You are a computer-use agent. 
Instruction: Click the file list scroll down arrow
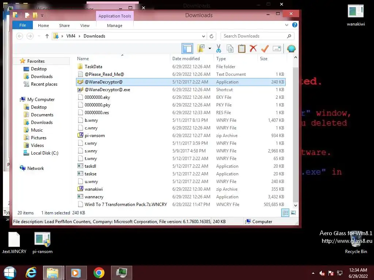tap(295, 206)
